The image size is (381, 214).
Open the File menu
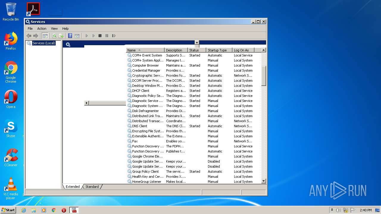(30, 29)
